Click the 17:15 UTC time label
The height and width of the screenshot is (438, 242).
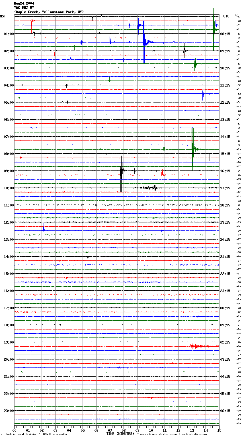(x=225, y=188)
